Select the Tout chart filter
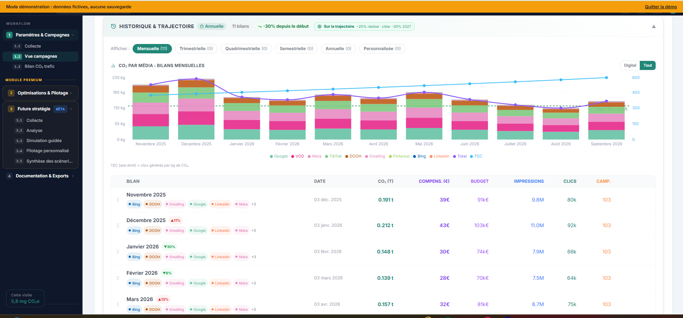Viewport: 683px width, 318px height. tap(648, 65)
